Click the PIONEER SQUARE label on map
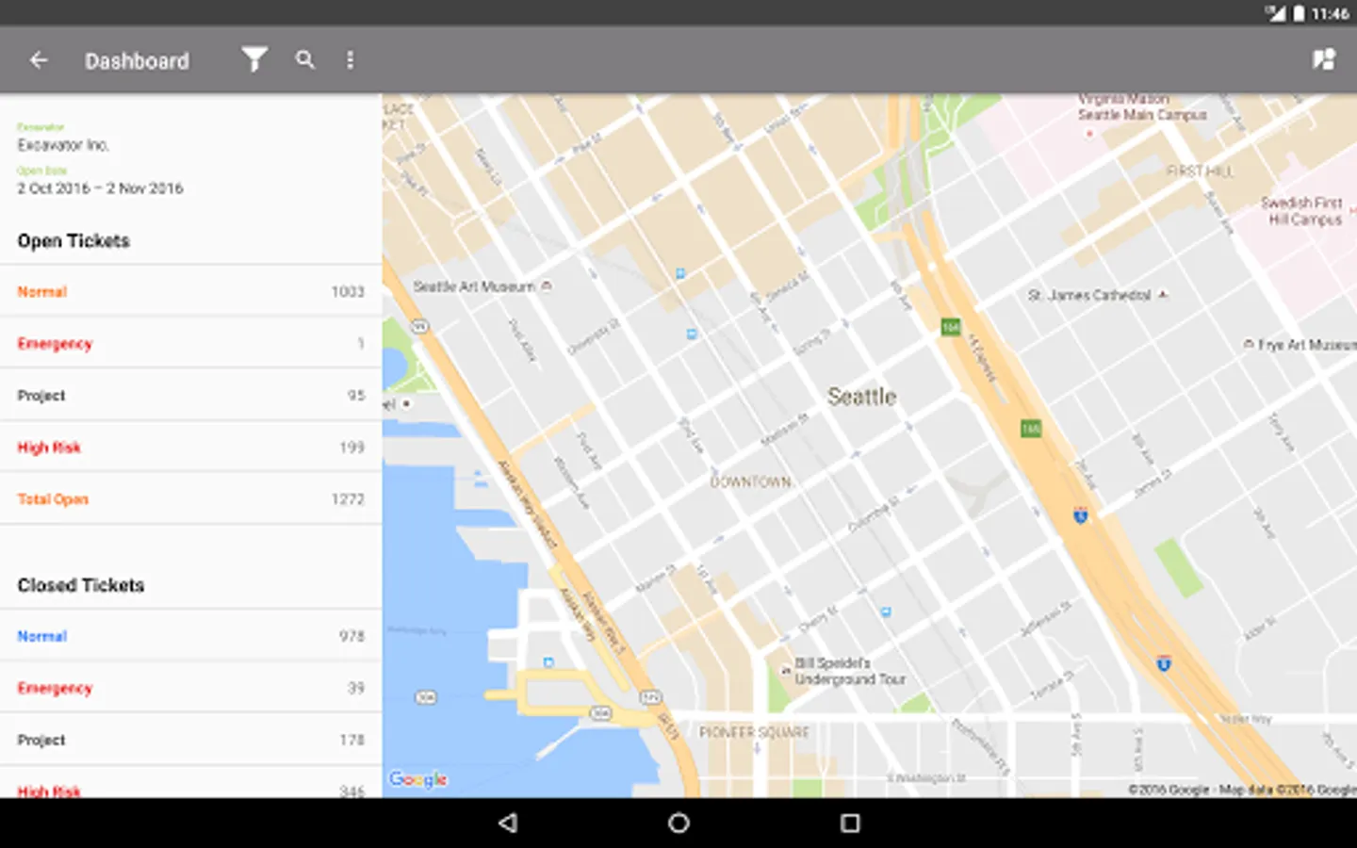This screenshot has height=848, width=1357. click(754, 732)
